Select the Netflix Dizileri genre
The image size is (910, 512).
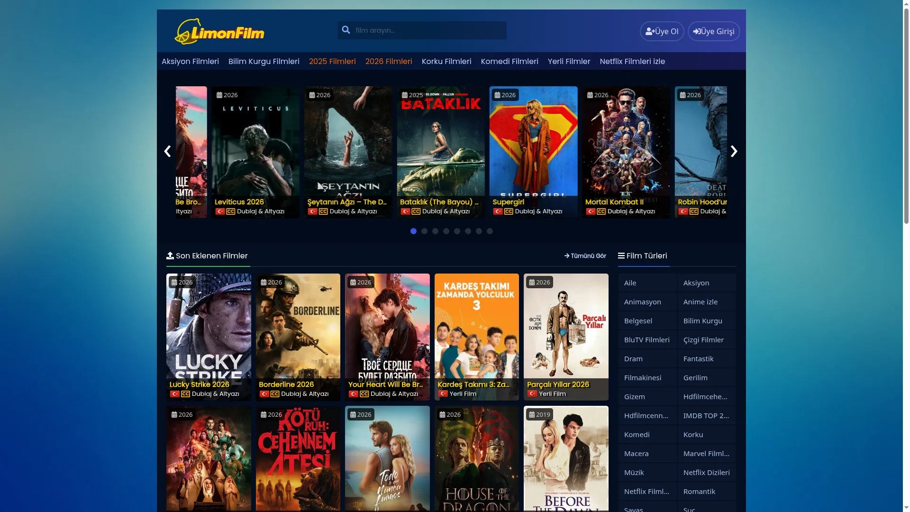pyautogui.click(x=707, y=472)
